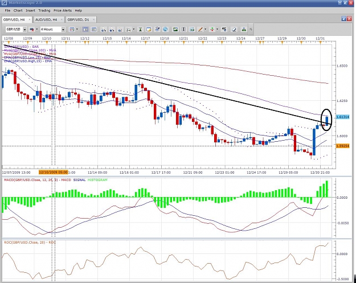The width and height of the screenshot is (356, 283).
Task: Click the SAR(GBP/USD) - SAR indicator label
Action: 21,47
